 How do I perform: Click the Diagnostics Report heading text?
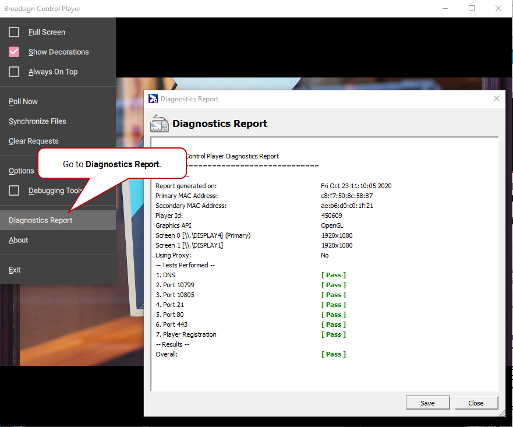coord(220,123)
